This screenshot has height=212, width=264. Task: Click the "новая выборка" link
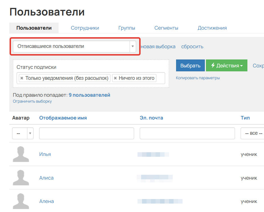click(158, 46)
